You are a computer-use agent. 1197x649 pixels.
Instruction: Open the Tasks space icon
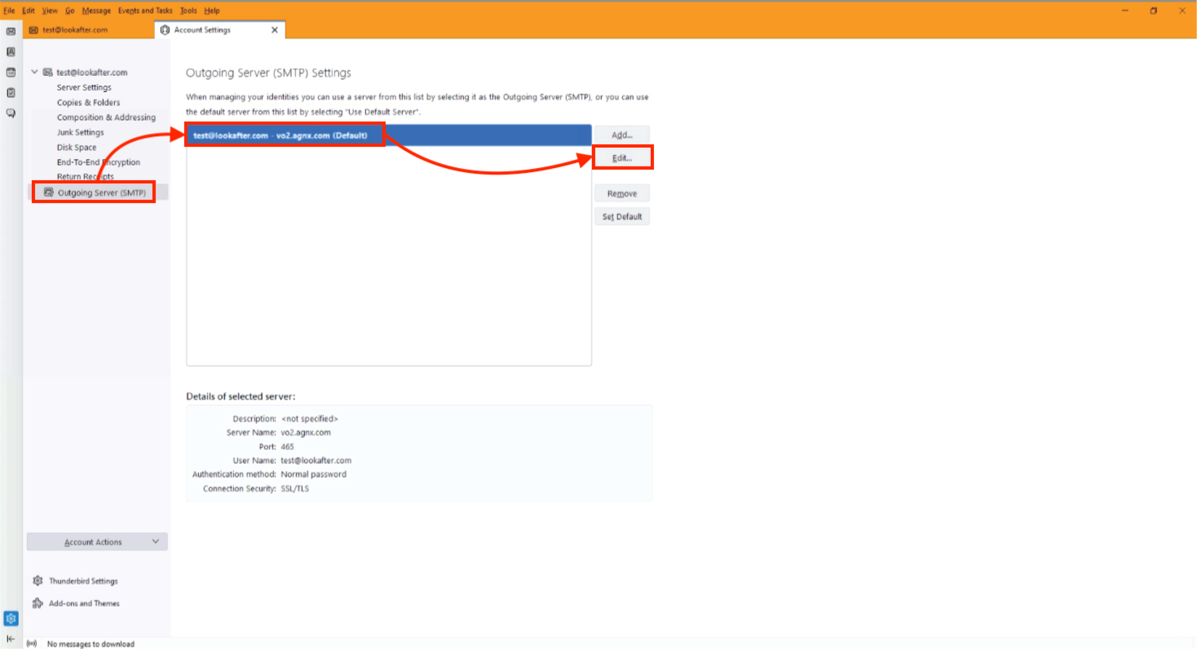11,93
